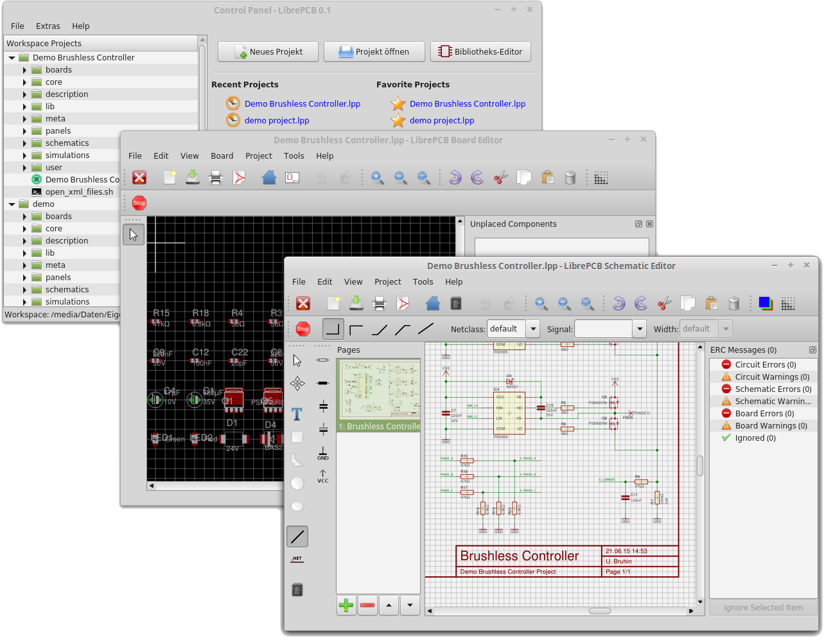Enable the straight diagonal wire mode
Viewport: 824px width, 638px height.
coord(426,329)
